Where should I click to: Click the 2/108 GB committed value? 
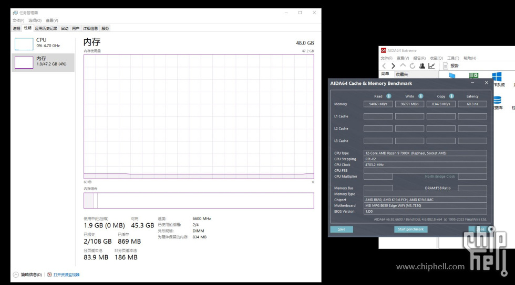tap(98, 242)
